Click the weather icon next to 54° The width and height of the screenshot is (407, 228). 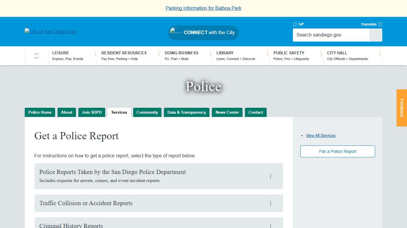click(x=295, y=24)
